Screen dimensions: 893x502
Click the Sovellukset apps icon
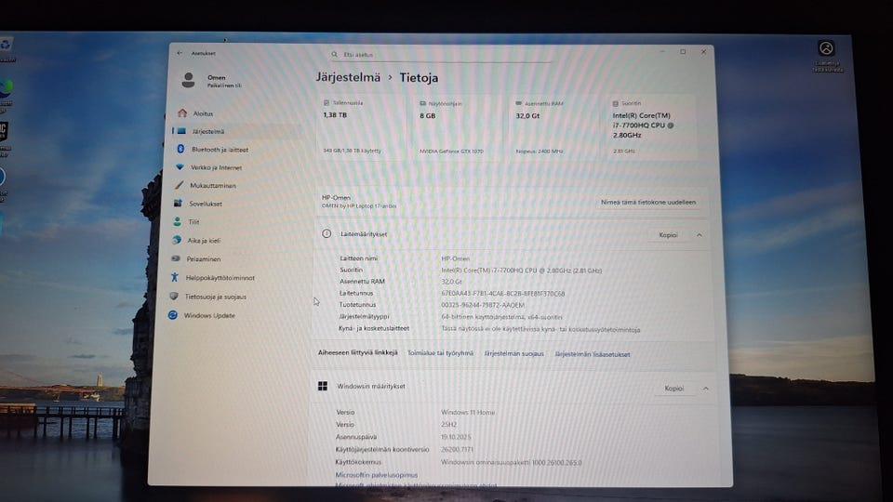tap(178, 204)
